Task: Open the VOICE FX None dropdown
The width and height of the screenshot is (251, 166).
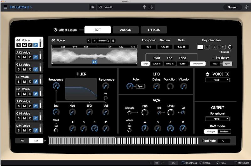Action: [x=217, y=80]
